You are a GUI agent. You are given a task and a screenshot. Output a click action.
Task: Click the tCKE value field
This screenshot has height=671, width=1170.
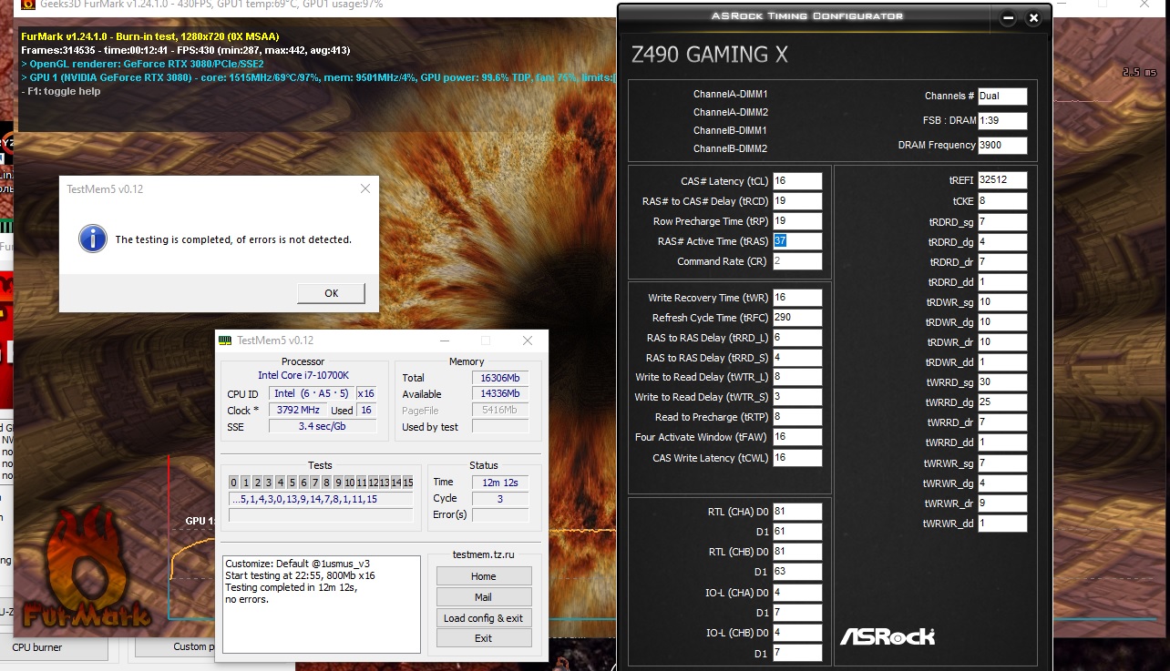tap(1002, 201)
